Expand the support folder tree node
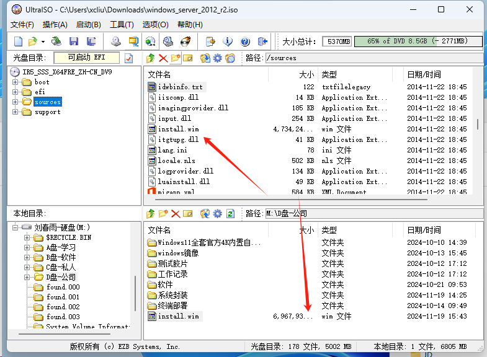Image resolution: width=487 pixels, height=357 pixels. point(16,112)
